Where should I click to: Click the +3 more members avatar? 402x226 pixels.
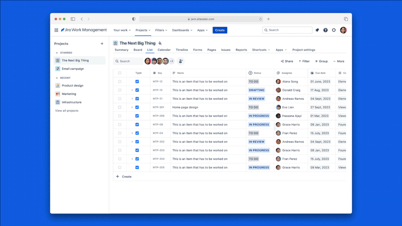(x=171, y=61)
